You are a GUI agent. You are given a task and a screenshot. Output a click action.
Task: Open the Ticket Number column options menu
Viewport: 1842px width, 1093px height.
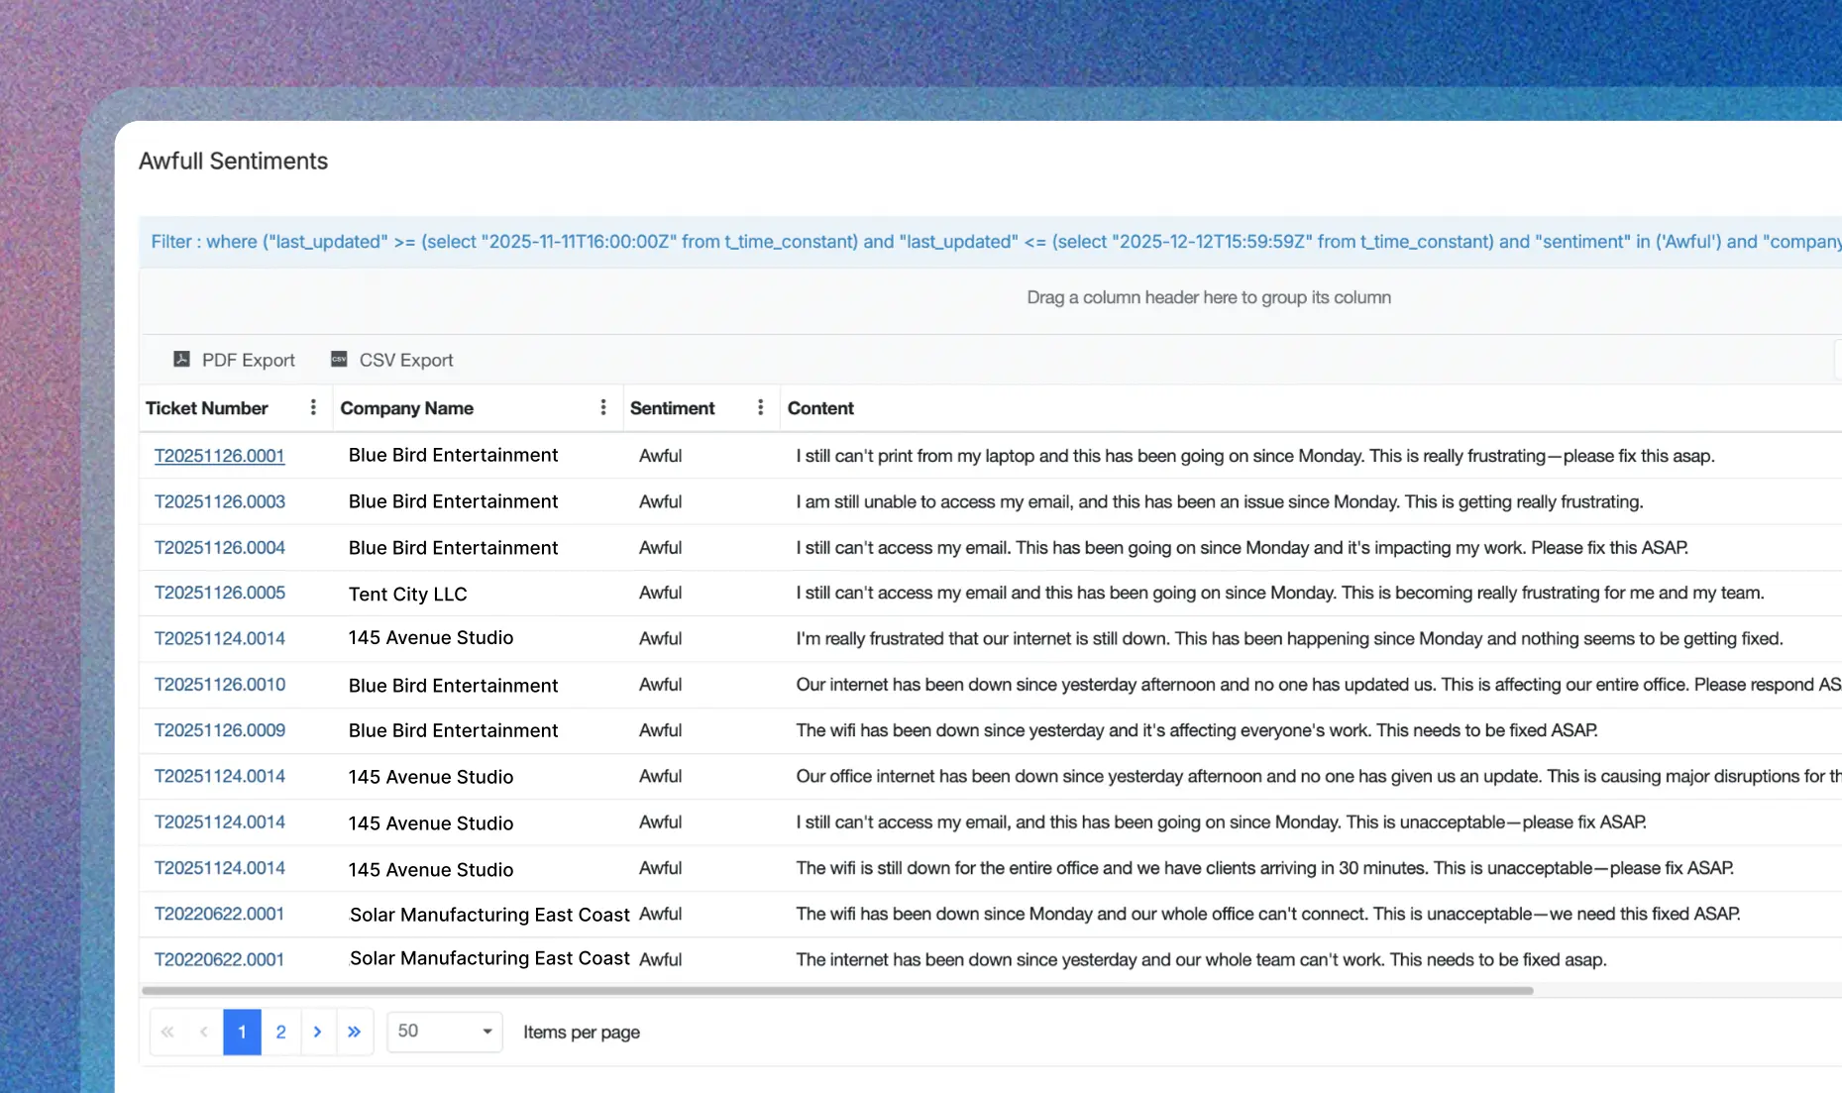(312, 407)
